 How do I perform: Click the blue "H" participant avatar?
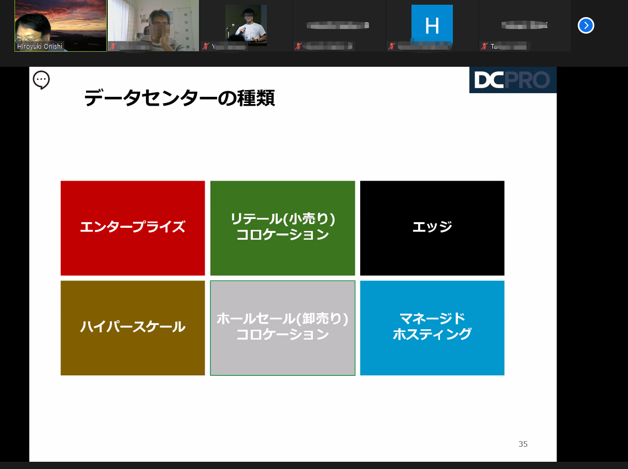click(x=432, y=24)
